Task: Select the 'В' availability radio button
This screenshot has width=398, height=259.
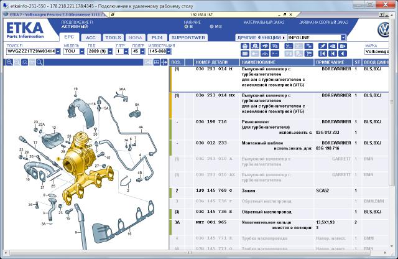Action: pos(186,26)
